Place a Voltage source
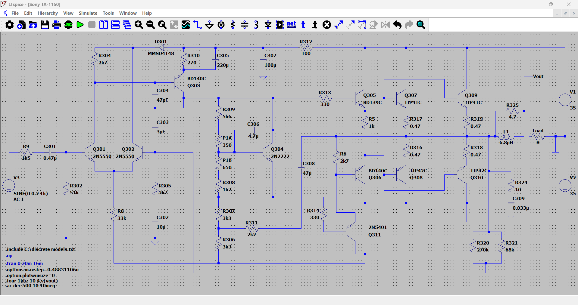Screen dimensions: 578x305 221,25
